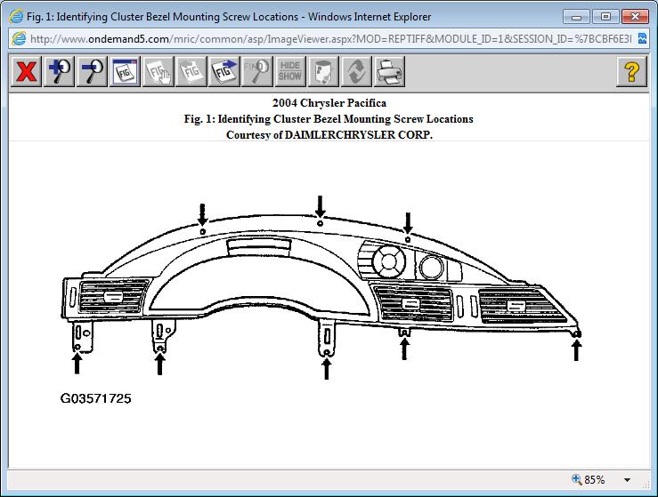
Task: Click the grayed previous FIG icon
Action: [191, 71]
